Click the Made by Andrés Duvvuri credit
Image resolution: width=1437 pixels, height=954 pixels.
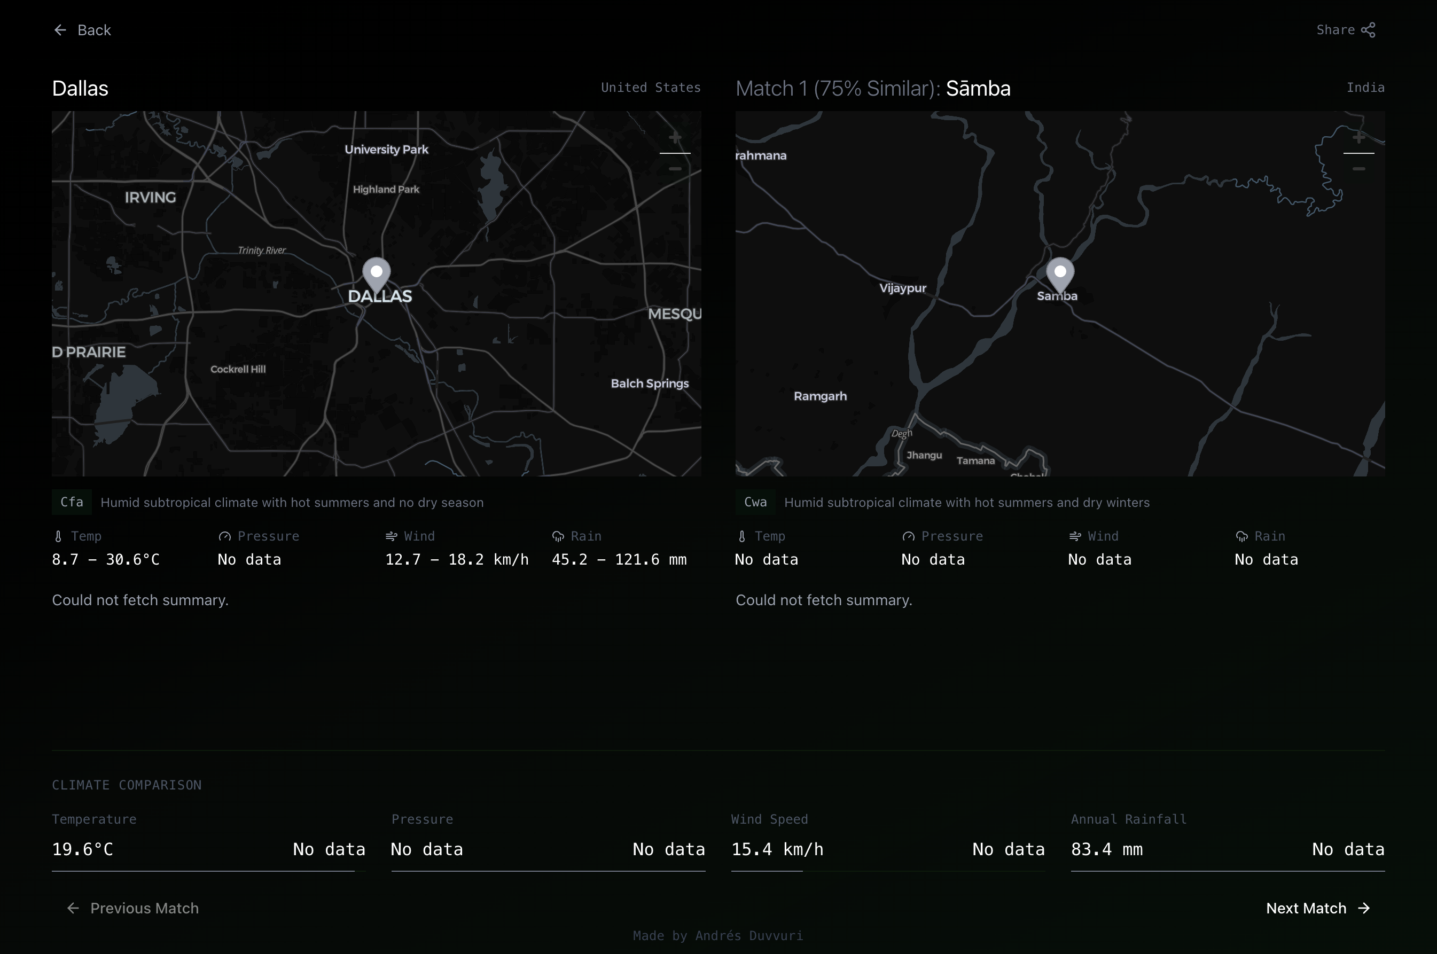click(718, 936)
